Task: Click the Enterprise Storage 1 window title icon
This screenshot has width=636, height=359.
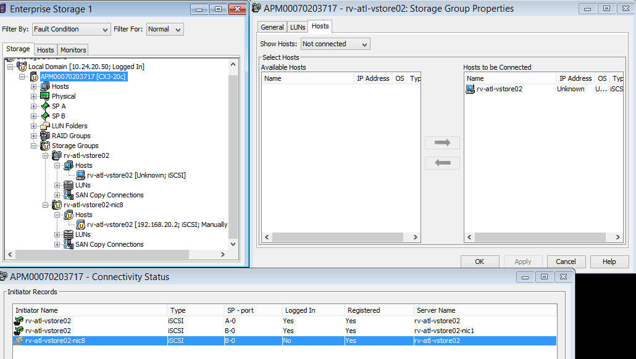Action: (3, 9)
